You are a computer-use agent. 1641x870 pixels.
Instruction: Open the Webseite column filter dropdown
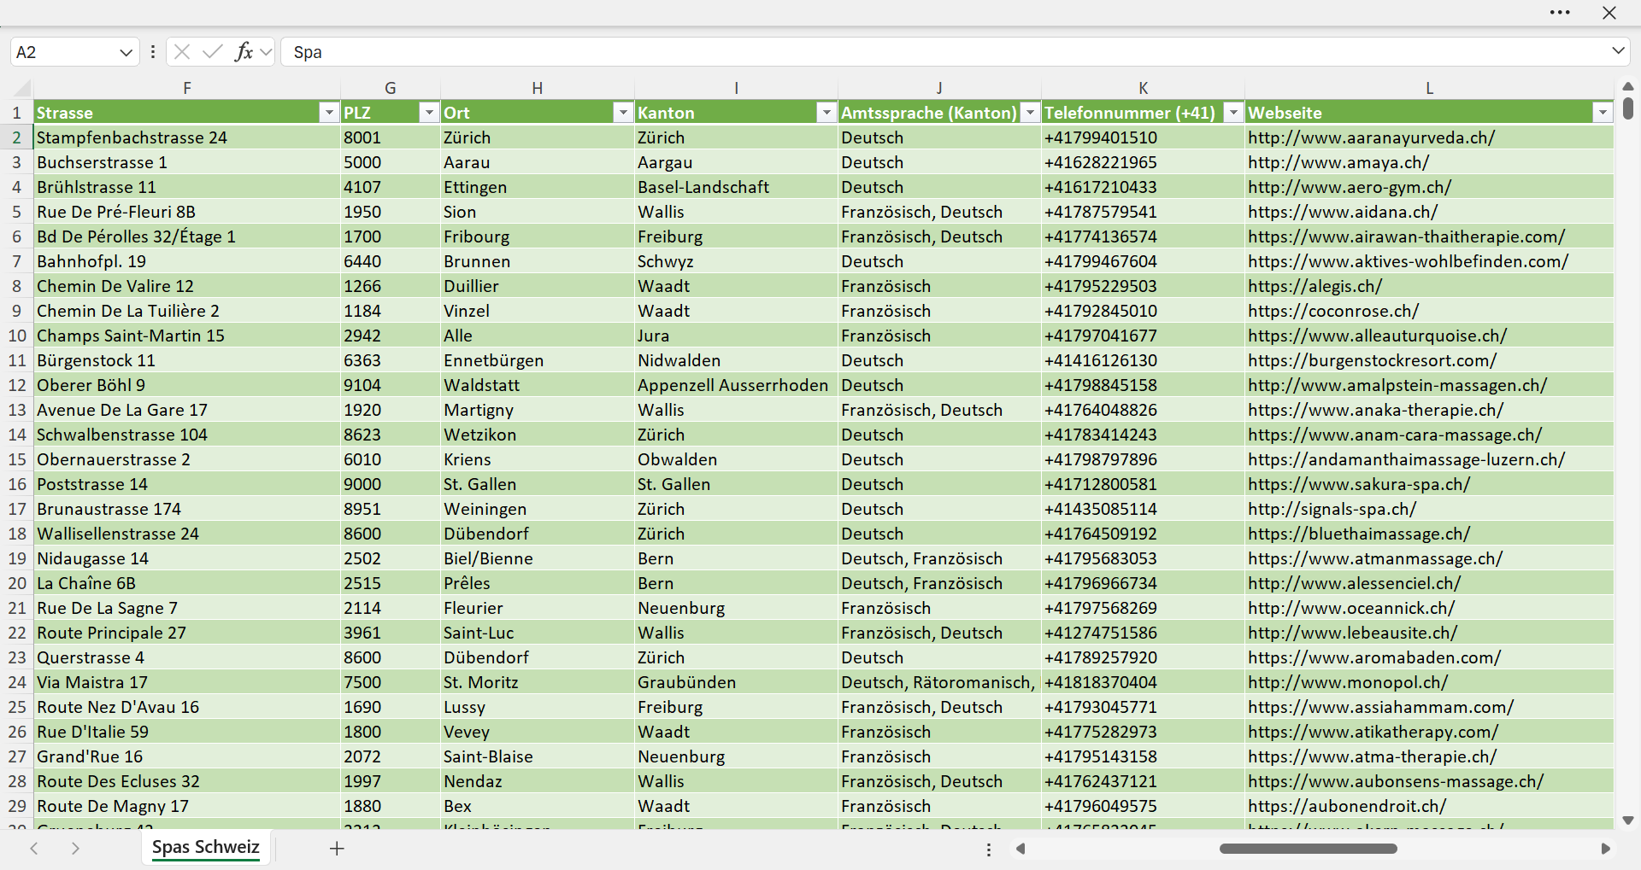1603,113
